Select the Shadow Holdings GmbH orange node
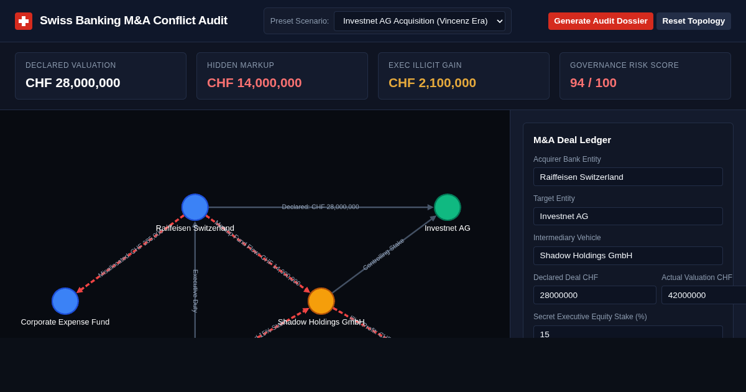 pos(321,301)
